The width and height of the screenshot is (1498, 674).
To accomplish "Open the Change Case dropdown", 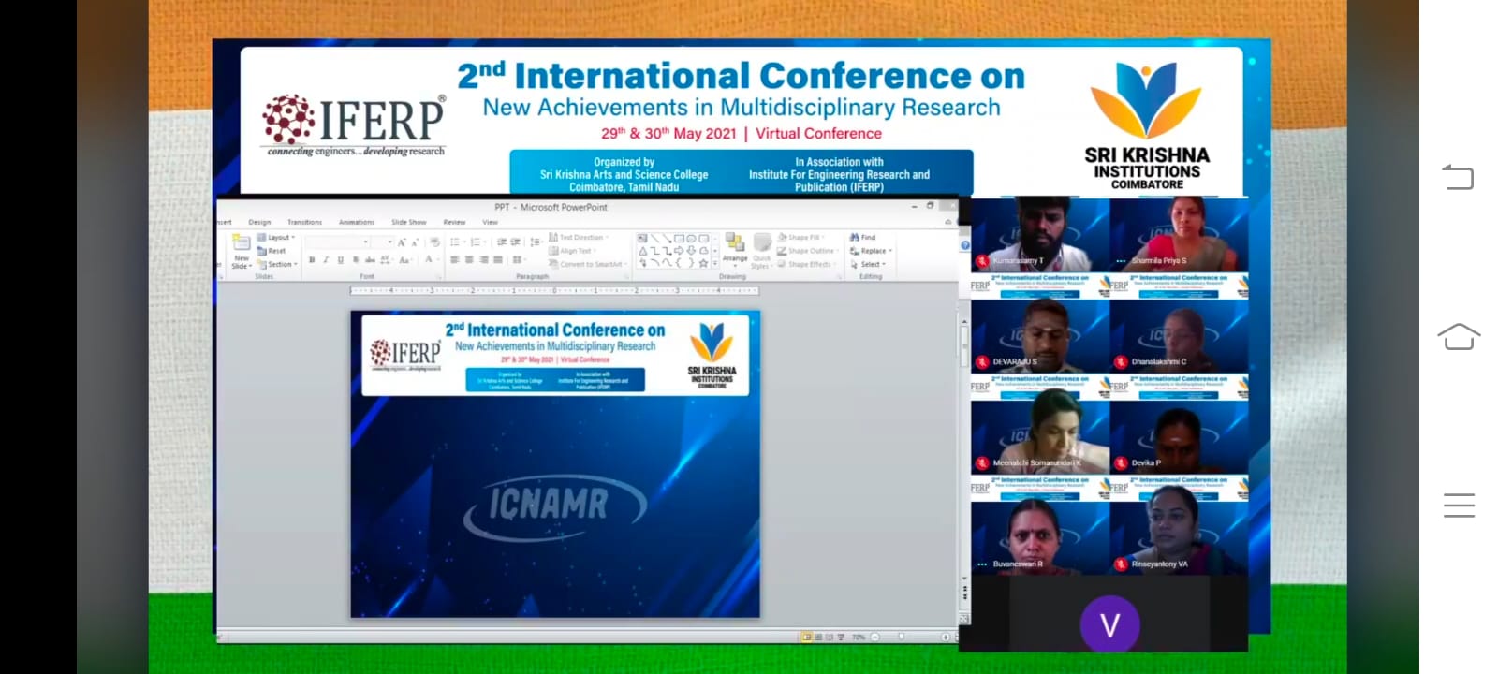I will [406, 259].
